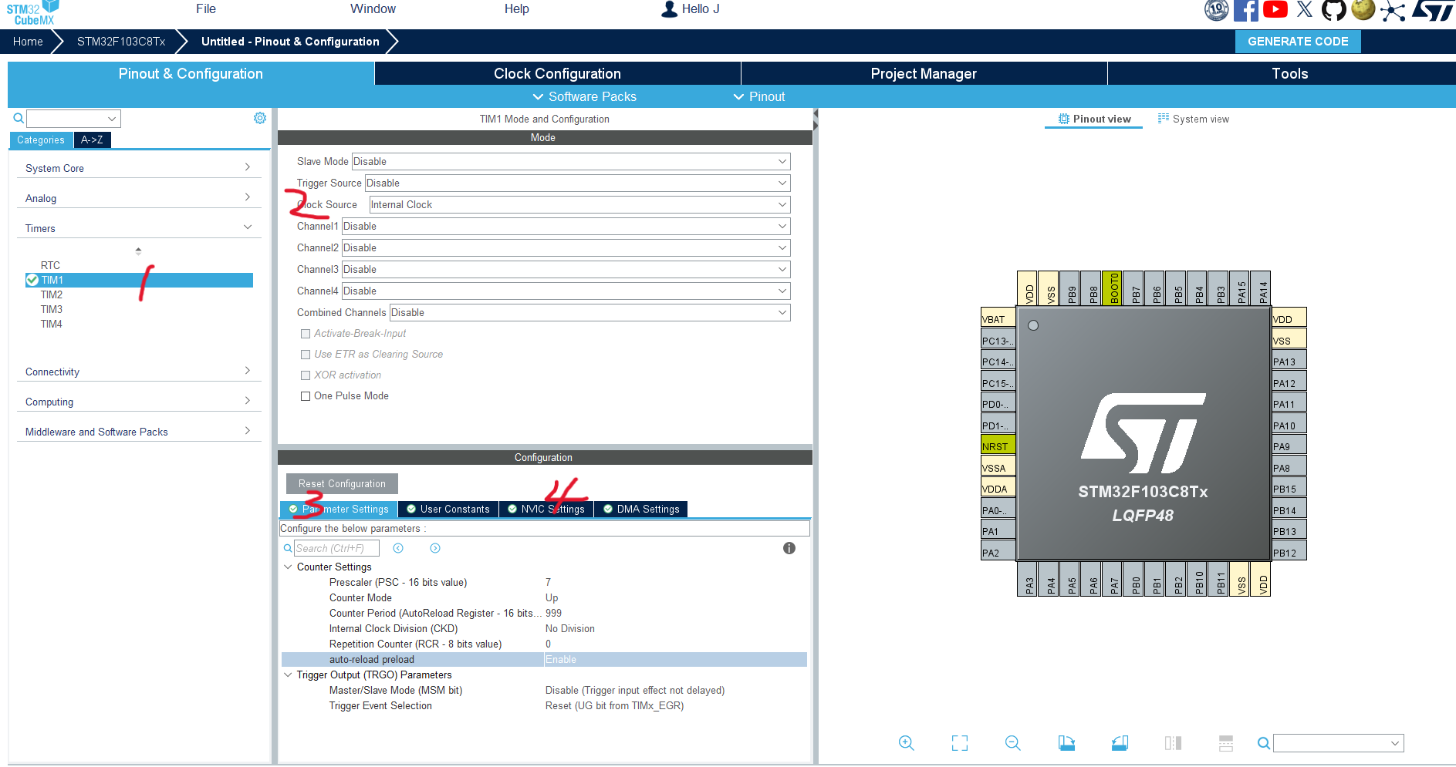Show the parameter information icon

click(789, 548)
